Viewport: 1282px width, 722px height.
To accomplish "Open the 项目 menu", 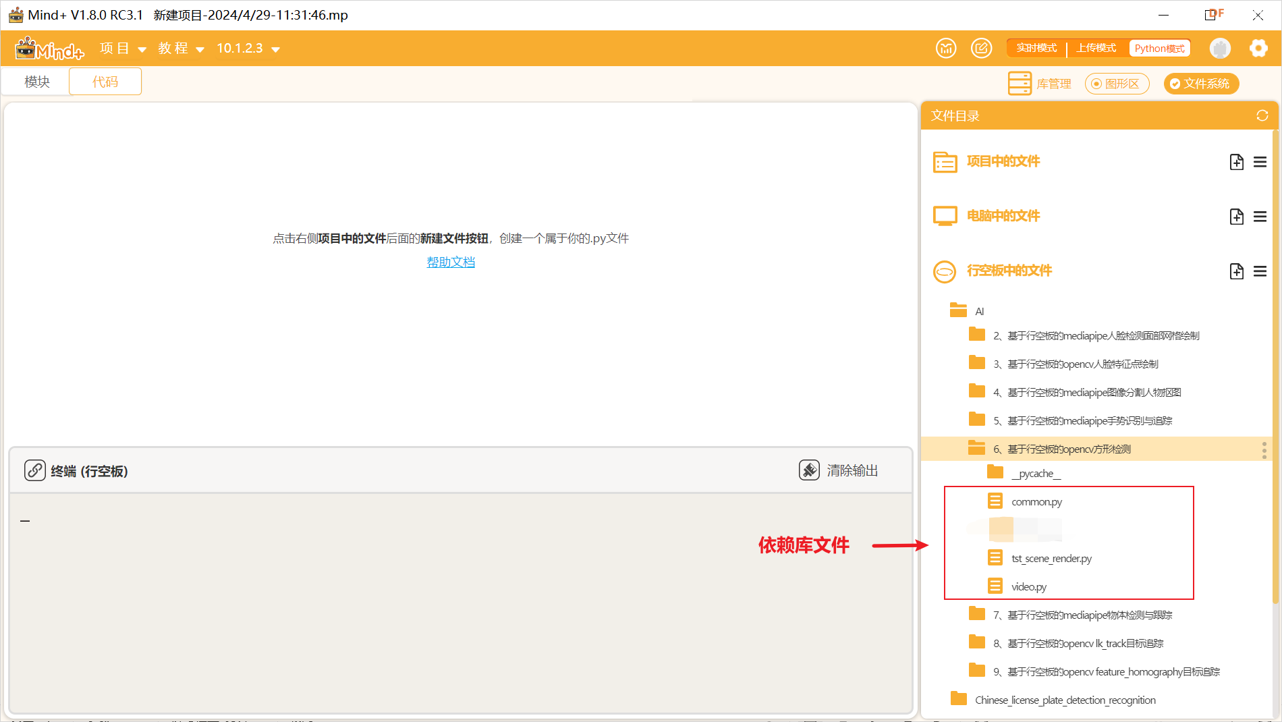I will click(123, 49).
